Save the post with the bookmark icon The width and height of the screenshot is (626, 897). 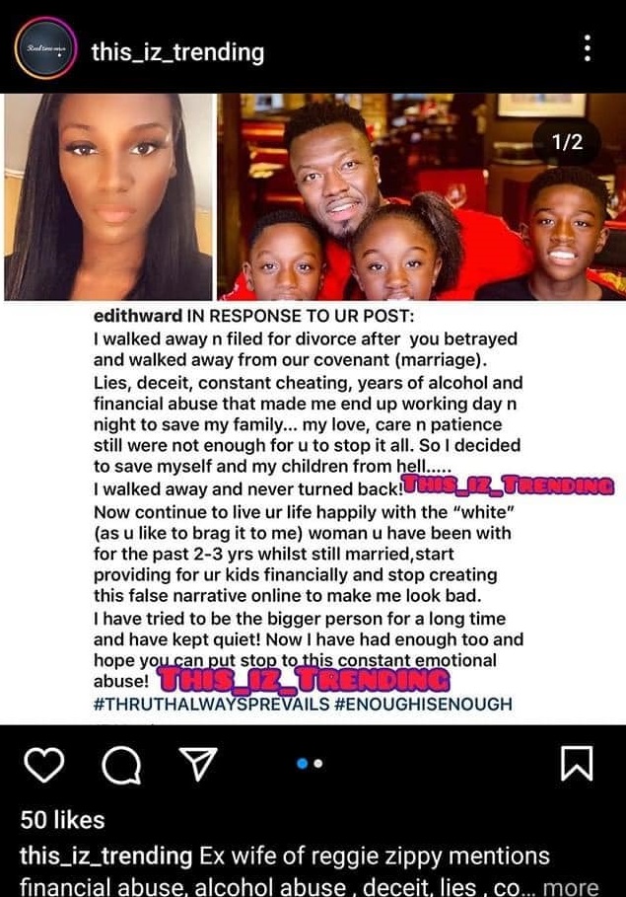(x=577, y=763)
